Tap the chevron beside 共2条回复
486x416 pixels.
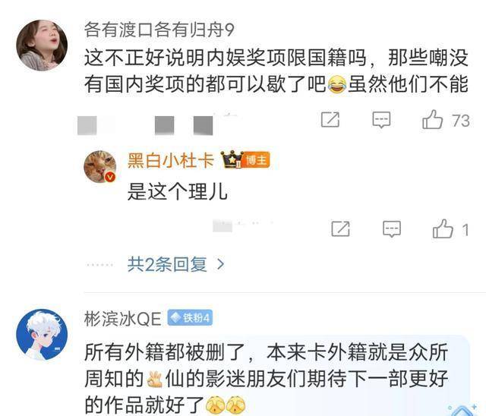(220, 264)
